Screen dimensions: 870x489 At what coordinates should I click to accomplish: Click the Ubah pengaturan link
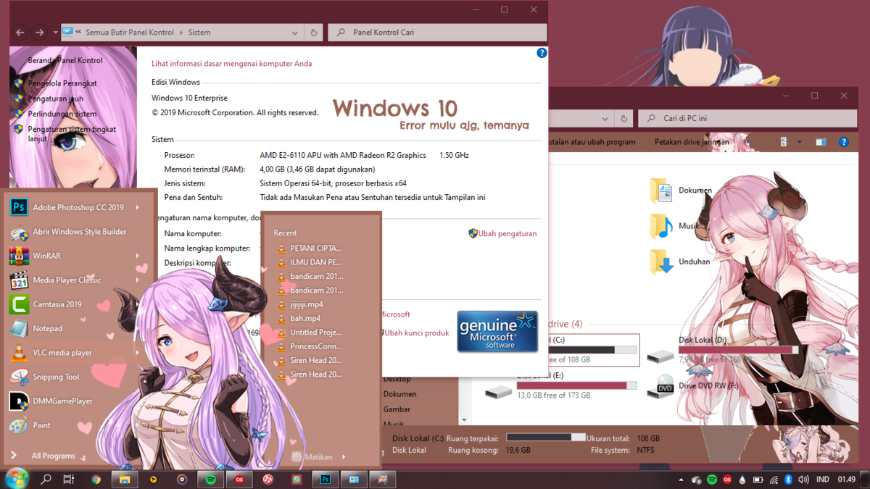[507, 233]
